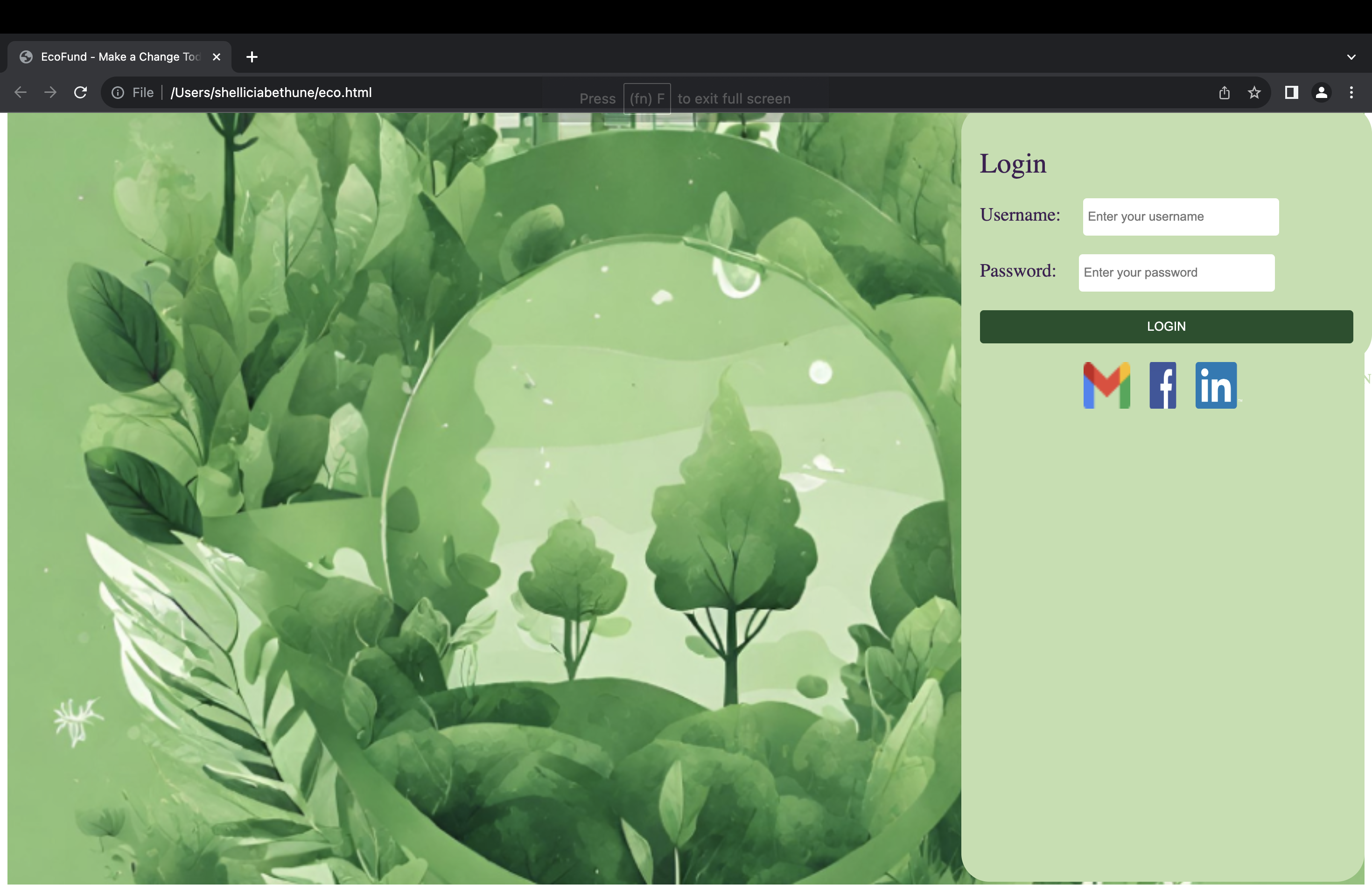Click the Gmail login icon
The height and width of the screenshot is (892, 1372).
tap(1106, 385)
